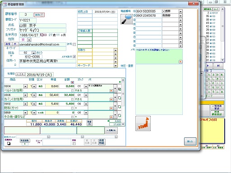Open quantity dropdown in the 0006 row
The height and width of the screenshot is (173, 231).
click(34, 95)
